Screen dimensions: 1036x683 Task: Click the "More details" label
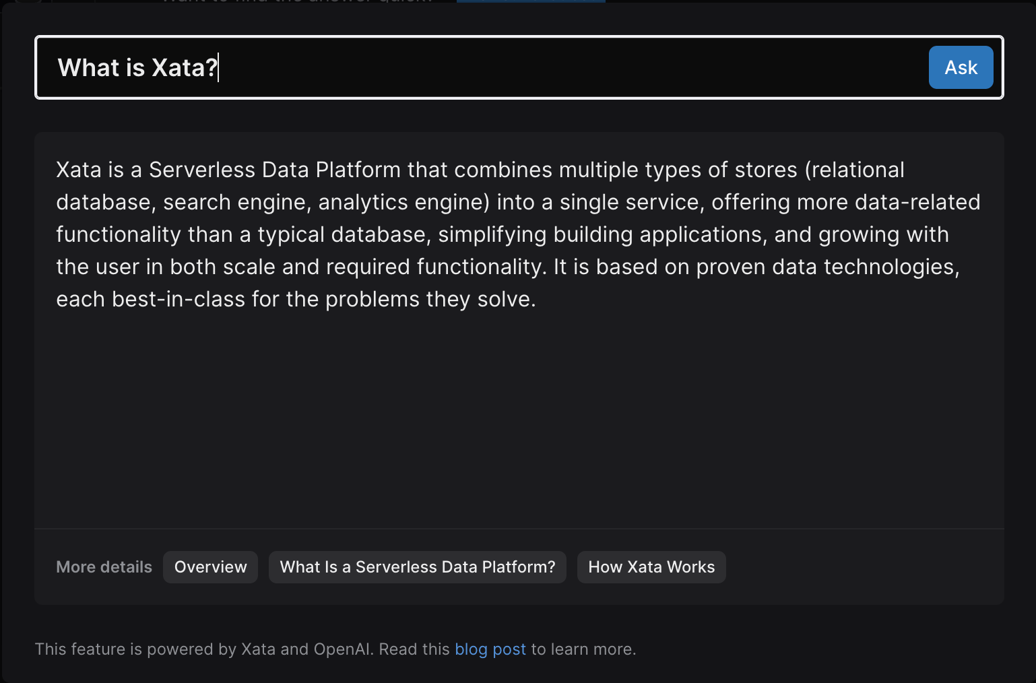(x=104, y=567)
